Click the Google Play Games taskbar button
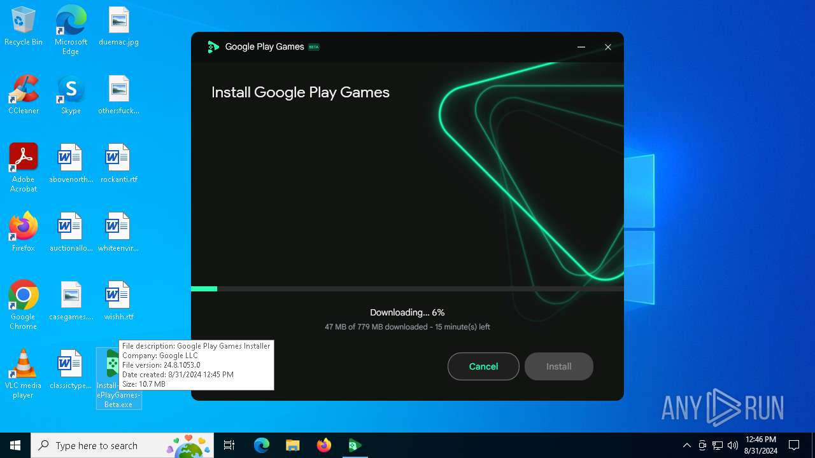The image size is (815, 458). [355, 445]
